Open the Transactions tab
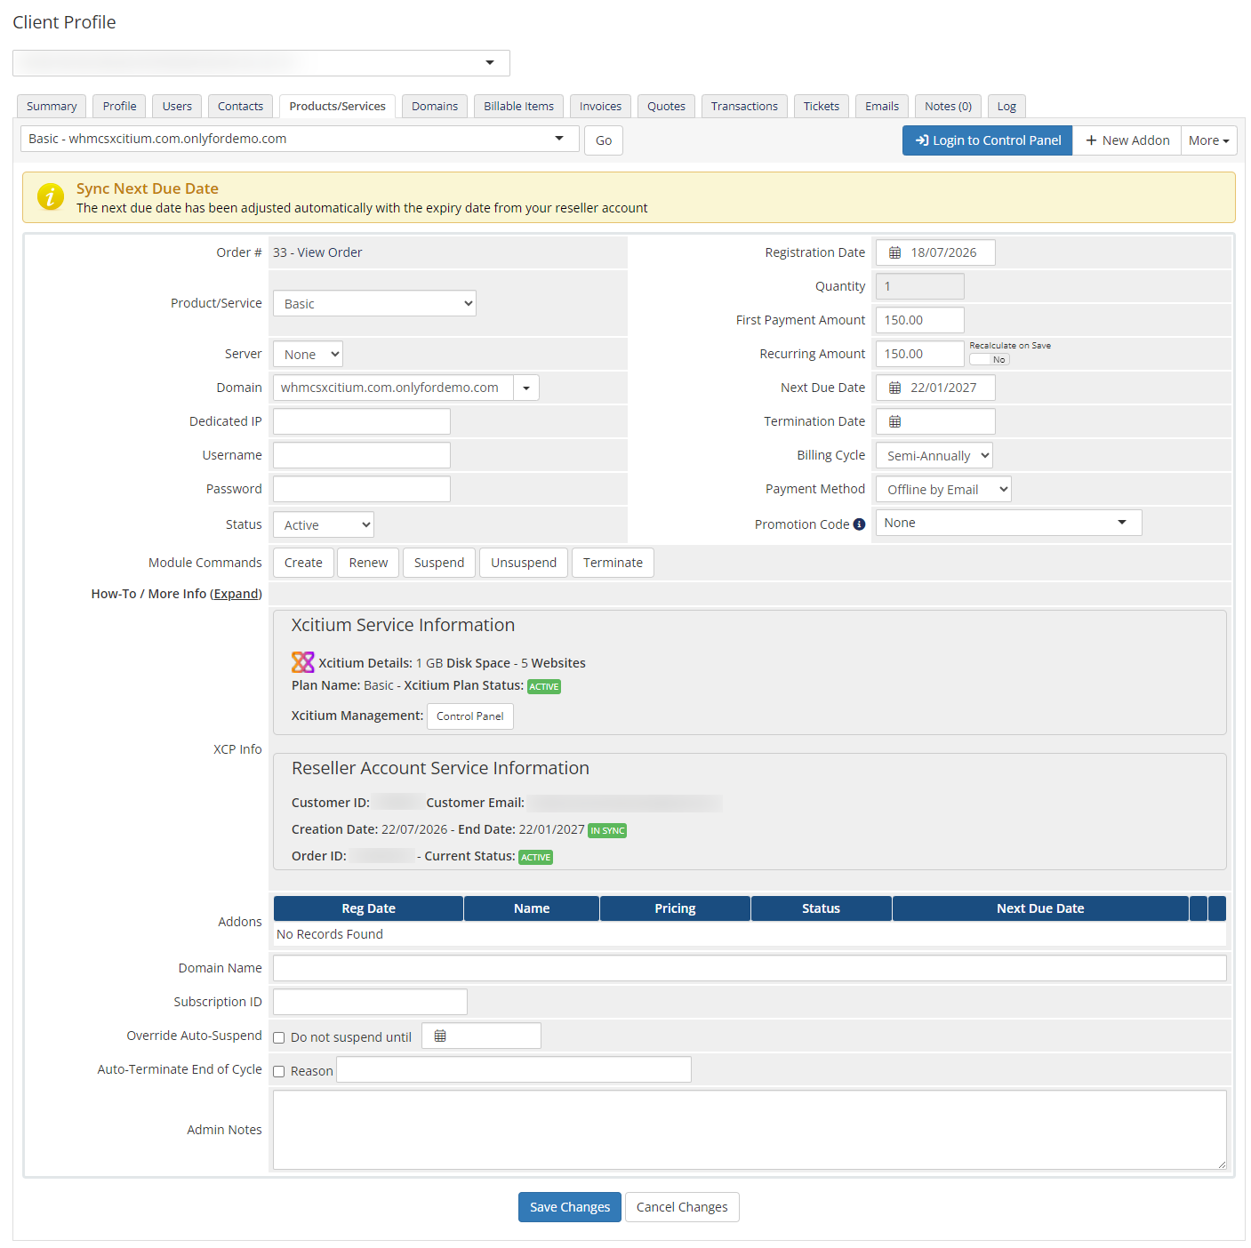This screenshot has height=1248, width=1251. point(744,106)
